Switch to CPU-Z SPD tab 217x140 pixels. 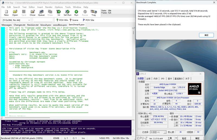click(x=162, y=79)
